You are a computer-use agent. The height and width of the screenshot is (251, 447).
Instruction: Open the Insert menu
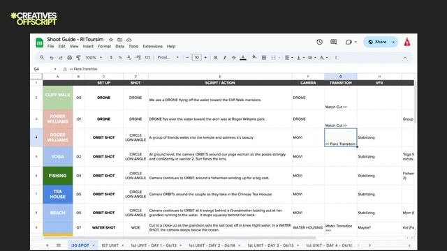click(x=88, y=47)
